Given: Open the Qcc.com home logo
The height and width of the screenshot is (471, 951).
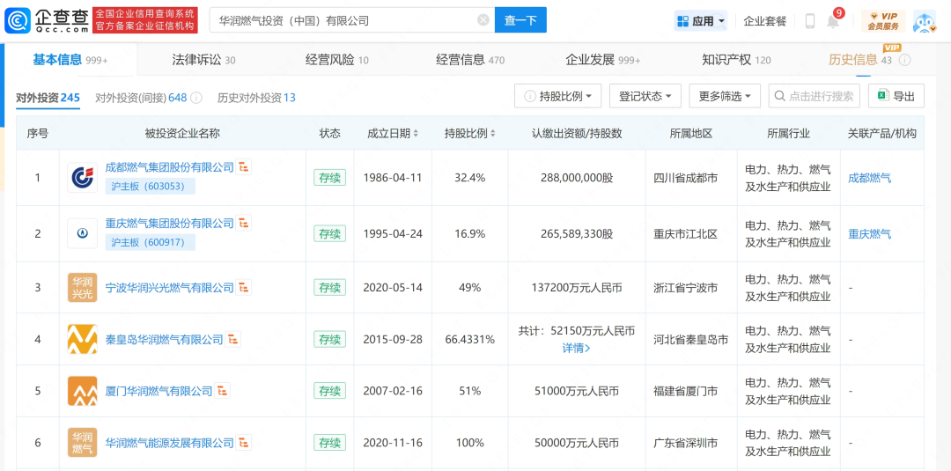Looking at the screenshot, I should tap(48, 20).
